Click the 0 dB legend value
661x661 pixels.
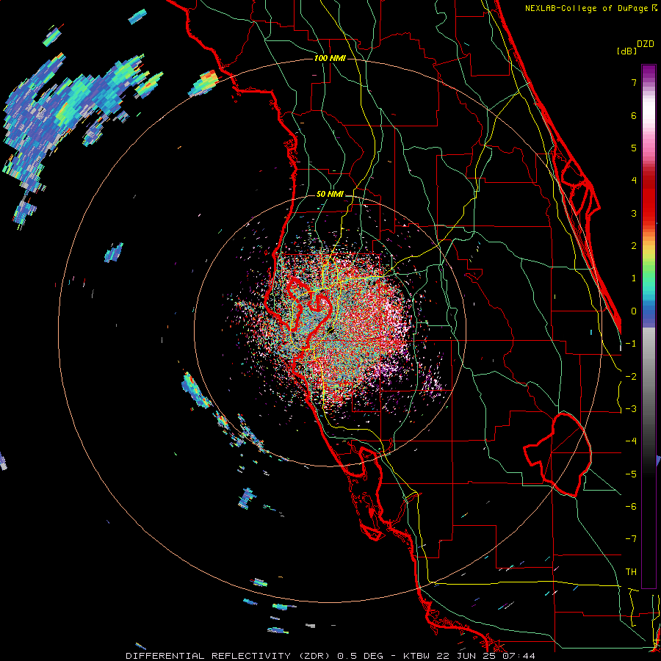pyautogui.click(x=634, y=311)
